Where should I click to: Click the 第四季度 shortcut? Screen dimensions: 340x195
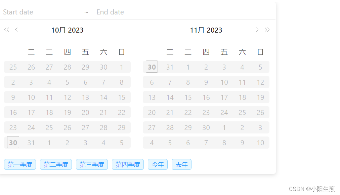coord(128,164)
